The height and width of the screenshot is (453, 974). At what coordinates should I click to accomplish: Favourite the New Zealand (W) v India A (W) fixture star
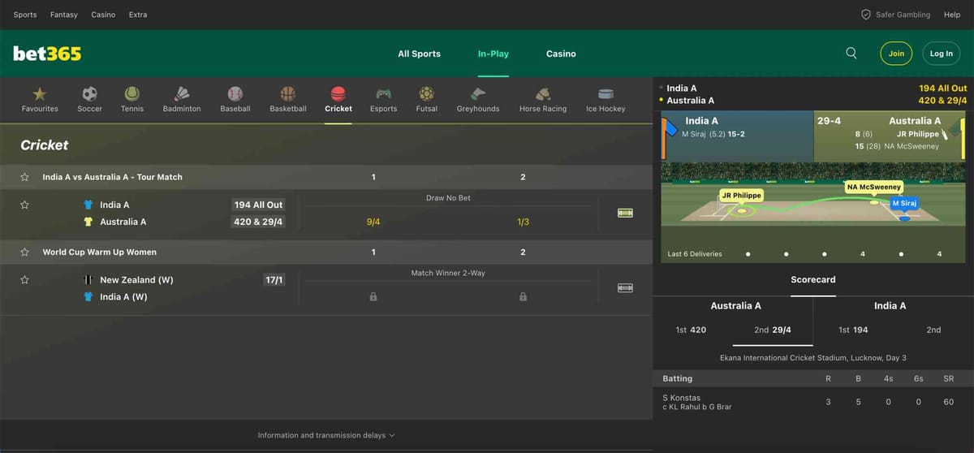click(24, 280)
